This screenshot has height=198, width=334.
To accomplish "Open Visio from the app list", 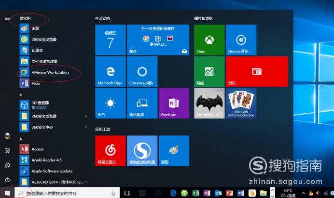I will 53,83.
